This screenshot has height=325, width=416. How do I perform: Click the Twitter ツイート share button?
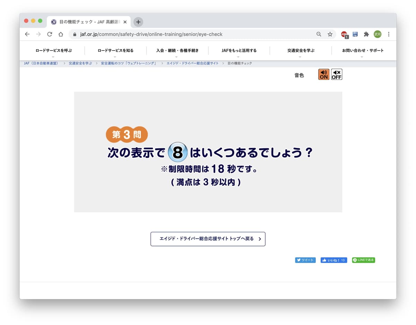point(305,260)
